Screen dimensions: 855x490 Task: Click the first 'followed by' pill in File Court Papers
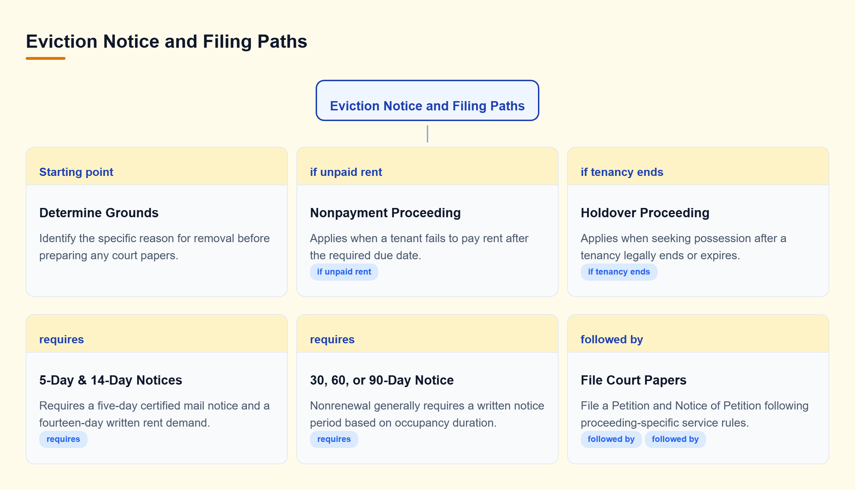611,439
